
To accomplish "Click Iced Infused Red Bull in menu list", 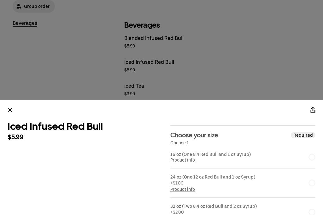I will tap(149, 62).
